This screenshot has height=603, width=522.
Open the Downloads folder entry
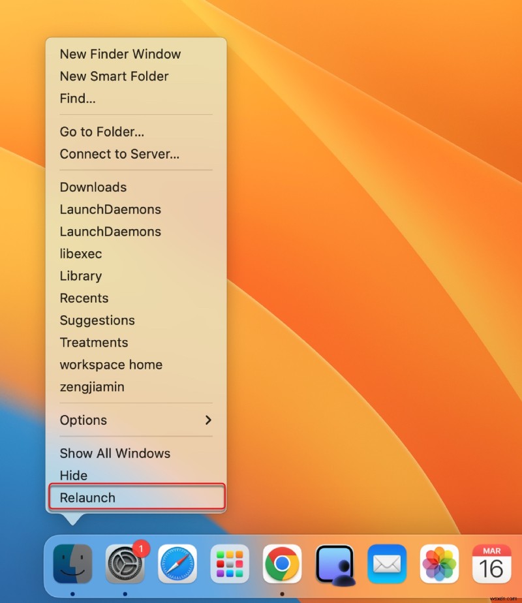point(136,187)
